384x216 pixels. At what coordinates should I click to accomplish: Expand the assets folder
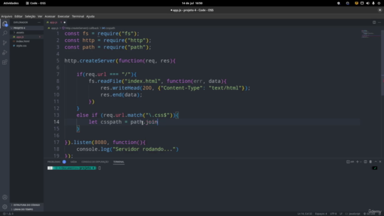tap(26, 32)
